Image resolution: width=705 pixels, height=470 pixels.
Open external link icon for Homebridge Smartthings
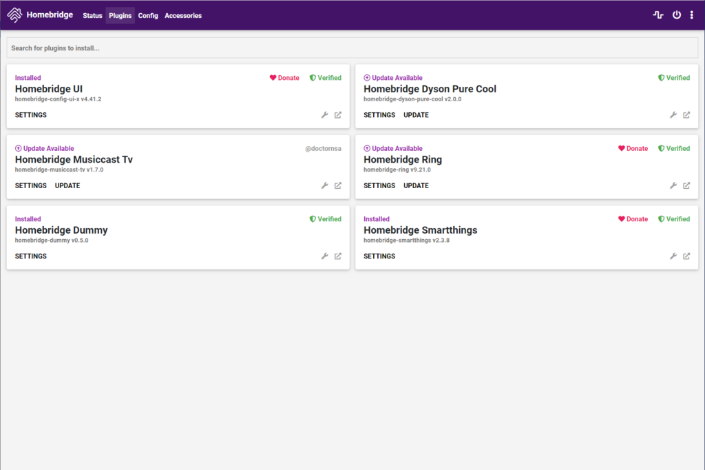coord(686,256)
